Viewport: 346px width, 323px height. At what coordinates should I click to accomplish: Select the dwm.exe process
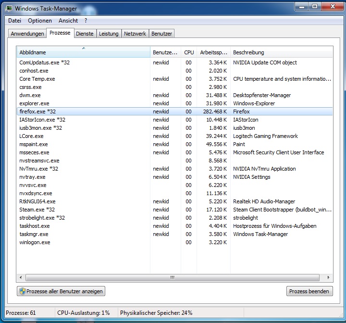point(175,95)
